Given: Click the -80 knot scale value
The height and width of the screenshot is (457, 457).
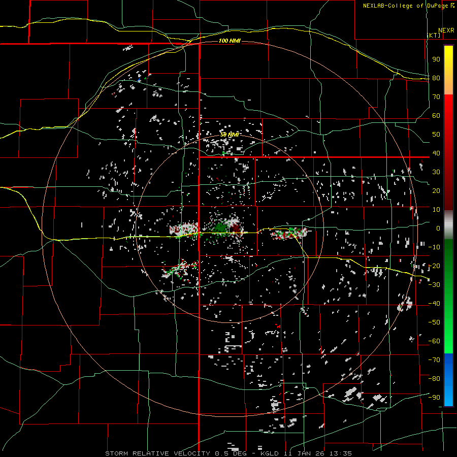Looking at the screenshot, I should point(434,379).
